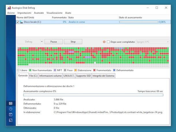176x132 pixels.
Task: Enable the Dopo aver completato checkbox
Action: [x=108, y=42]
